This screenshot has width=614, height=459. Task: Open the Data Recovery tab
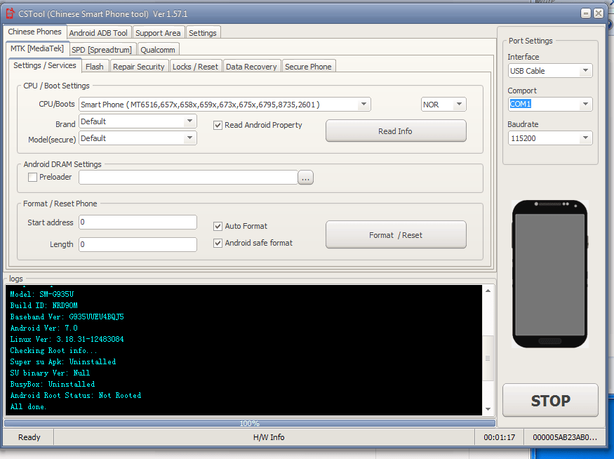click(251, 67)
